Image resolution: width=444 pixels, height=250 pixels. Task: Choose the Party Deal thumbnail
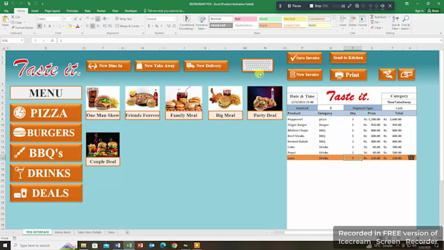point(264,102)
